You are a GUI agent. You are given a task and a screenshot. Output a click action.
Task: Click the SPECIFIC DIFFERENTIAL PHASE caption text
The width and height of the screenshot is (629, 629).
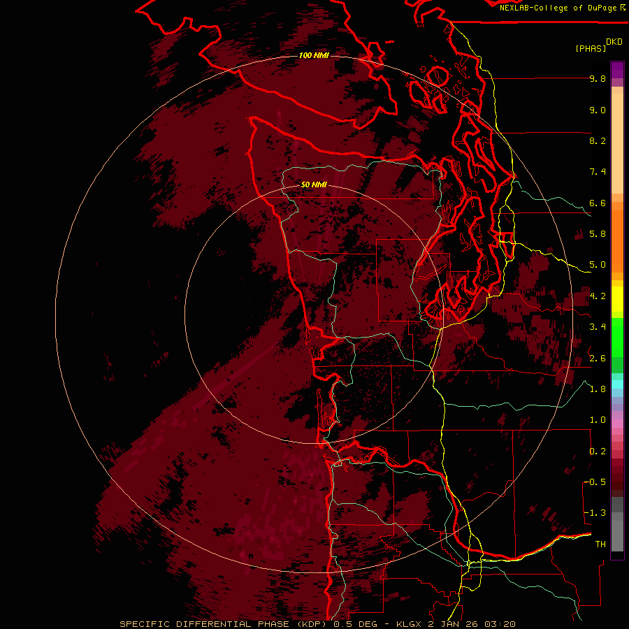click(204, 624)
